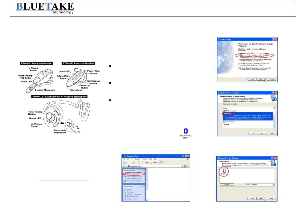
Task: Open Search in My Bluetooth Places toolbar
Action: (145, 162)
